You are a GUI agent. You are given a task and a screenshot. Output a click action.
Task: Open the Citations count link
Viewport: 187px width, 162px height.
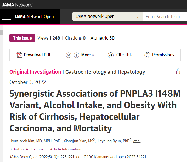pos(75,38)
